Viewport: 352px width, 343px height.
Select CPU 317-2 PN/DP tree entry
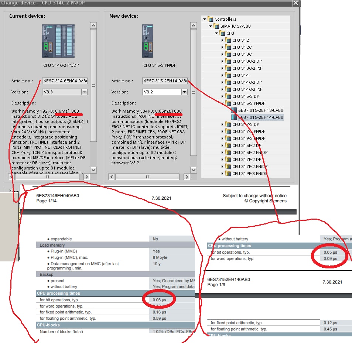click(x=249, y=131)
